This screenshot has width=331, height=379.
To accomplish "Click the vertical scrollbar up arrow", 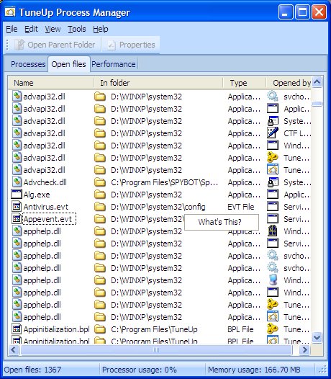I will pos(317,82).
